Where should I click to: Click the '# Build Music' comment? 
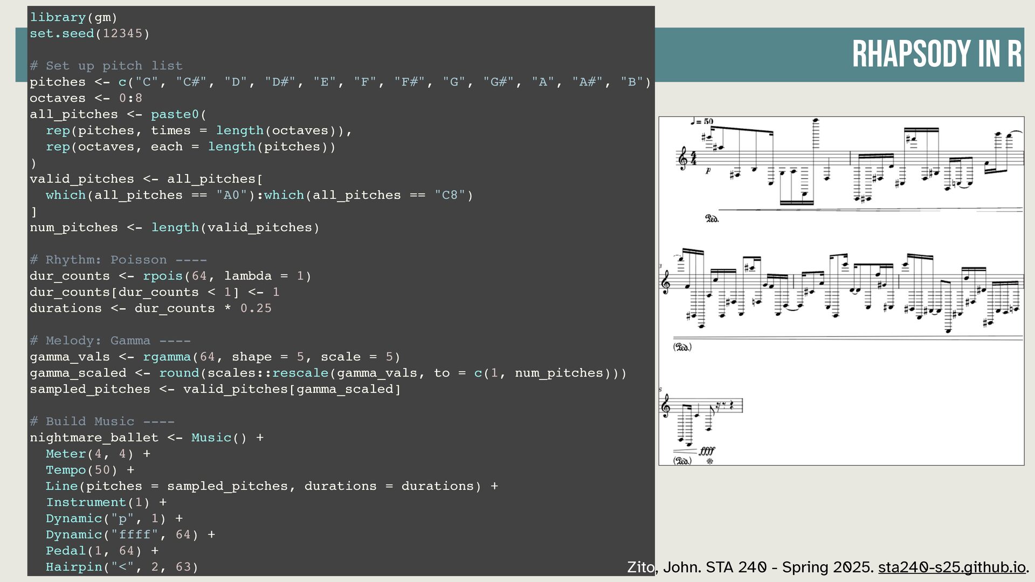coord(102,421)
